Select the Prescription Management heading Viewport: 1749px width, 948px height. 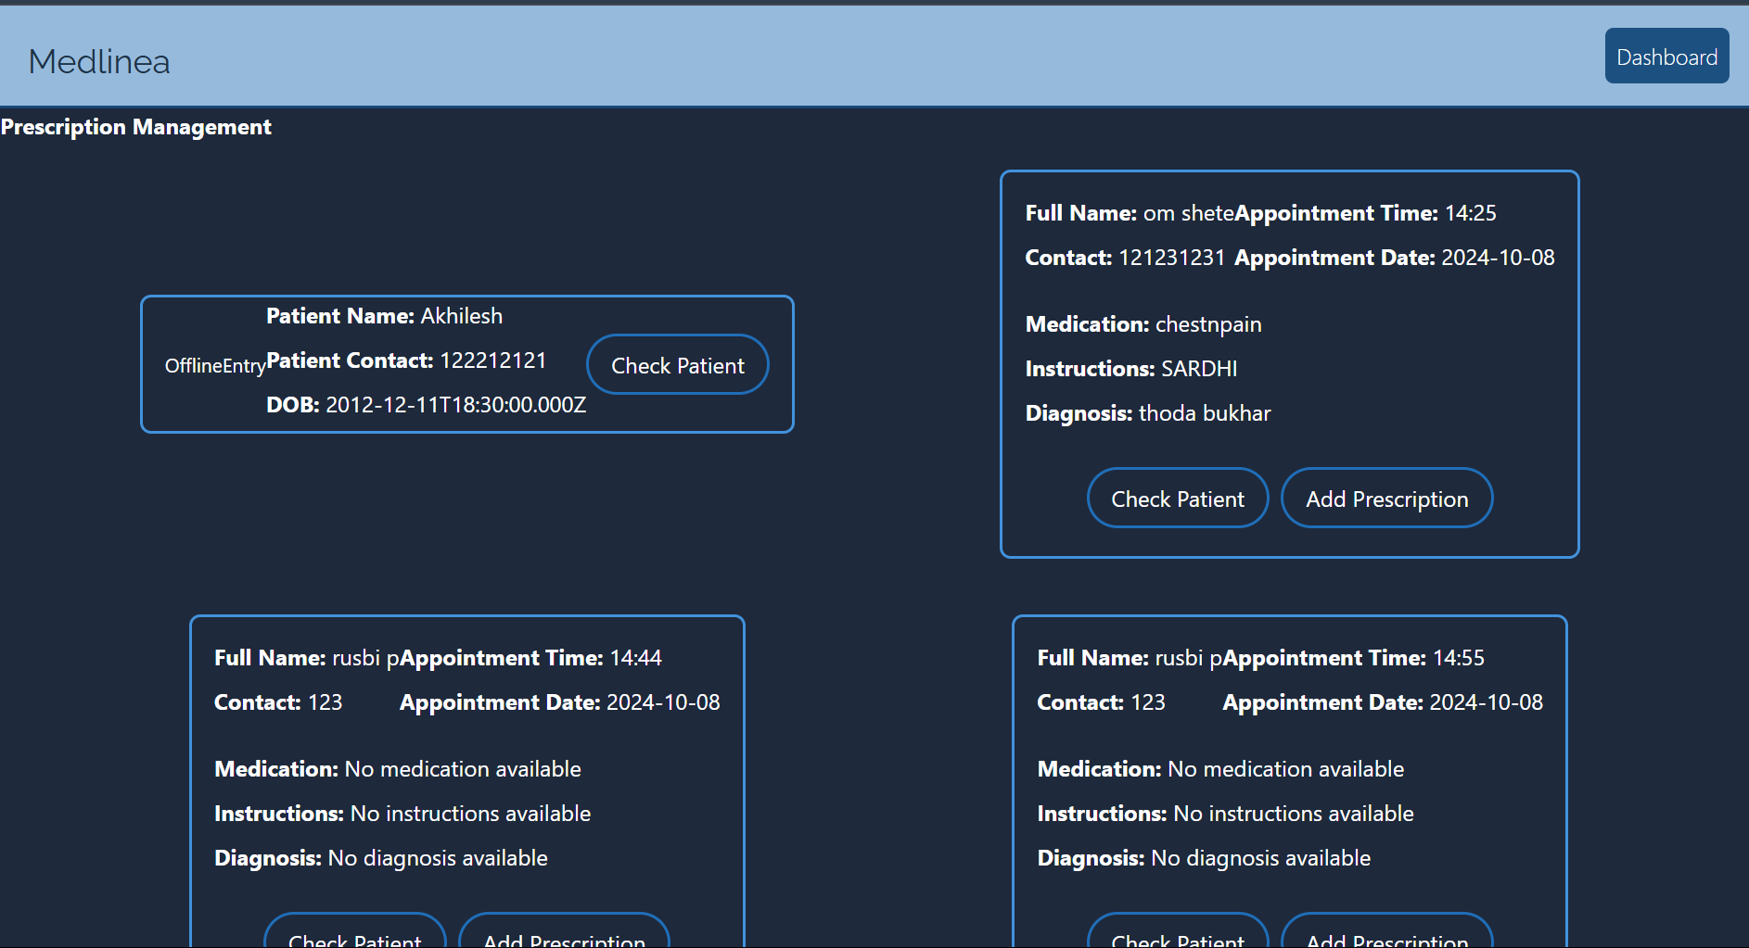pos(136,127)
